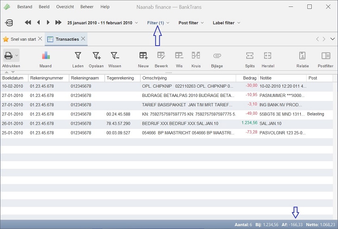Go to the next period with forward arrow
The height and width of the screenshot is (229, 338).
48,23
